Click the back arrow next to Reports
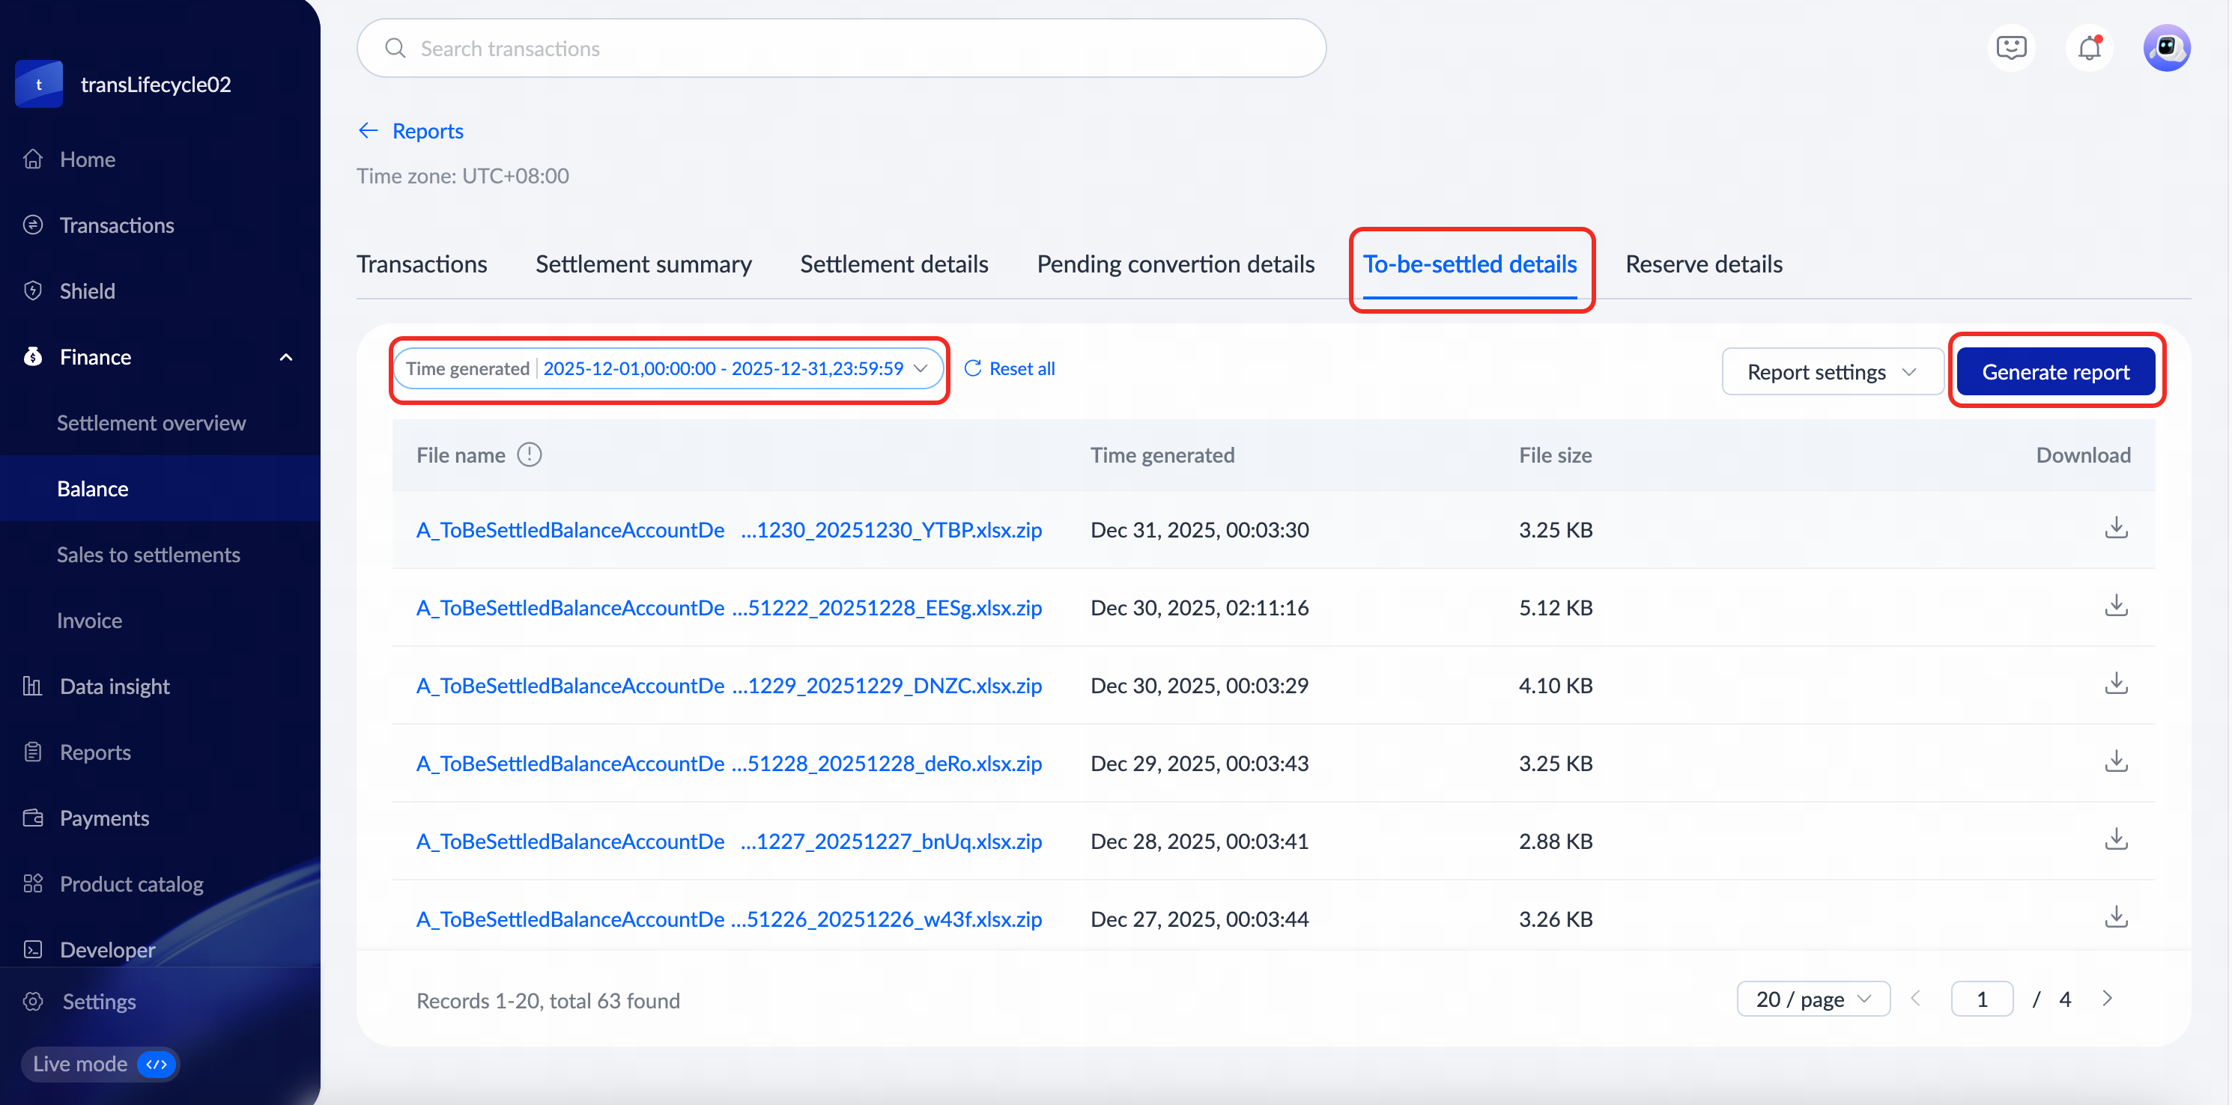 (x=369, y=131)
